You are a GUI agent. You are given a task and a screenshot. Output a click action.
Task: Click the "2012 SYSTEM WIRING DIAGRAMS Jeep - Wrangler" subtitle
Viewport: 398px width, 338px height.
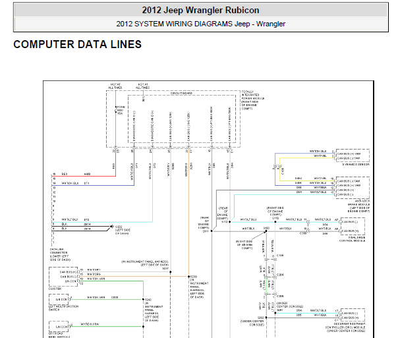coord(201,24)
